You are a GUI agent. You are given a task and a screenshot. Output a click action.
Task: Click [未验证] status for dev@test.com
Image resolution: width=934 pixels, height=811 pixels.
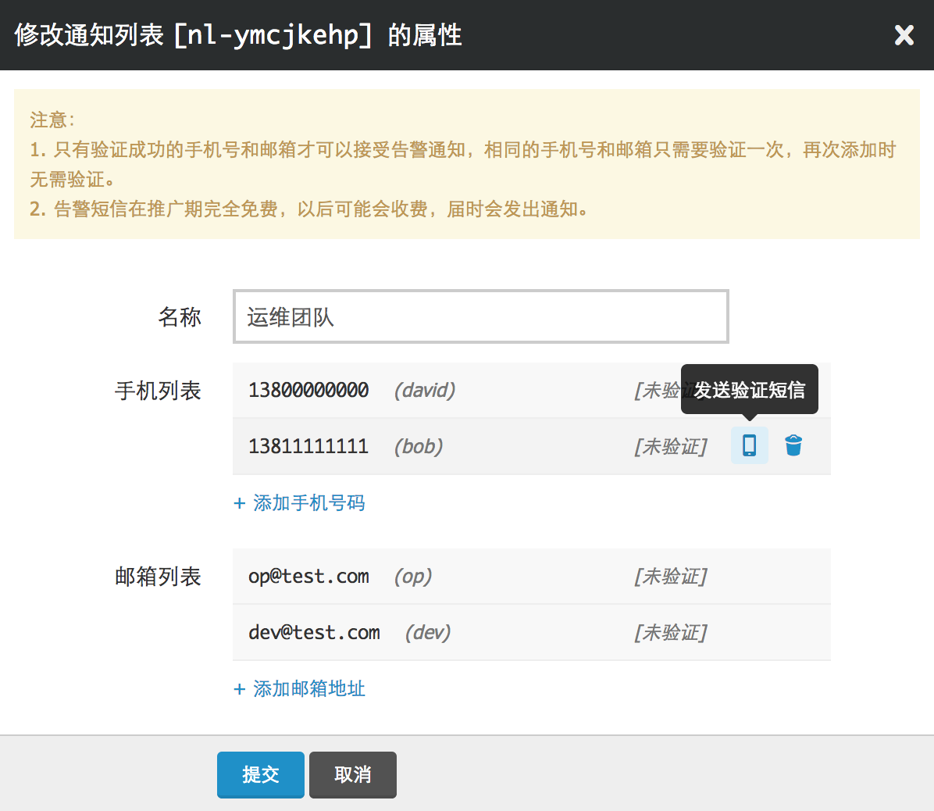coord(671,632)
